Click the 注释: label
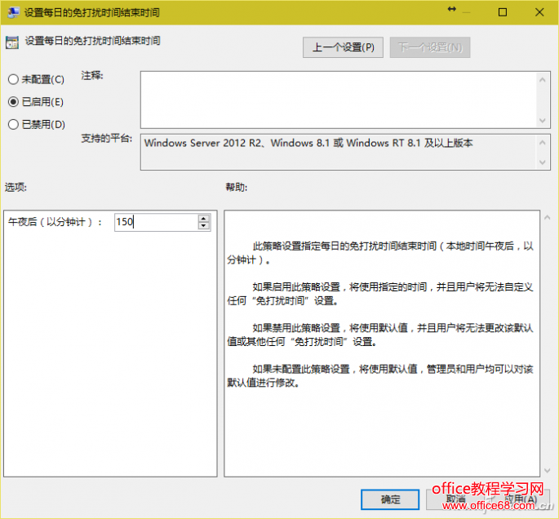This screenshot has height=519, width=559. pos(92,76)
